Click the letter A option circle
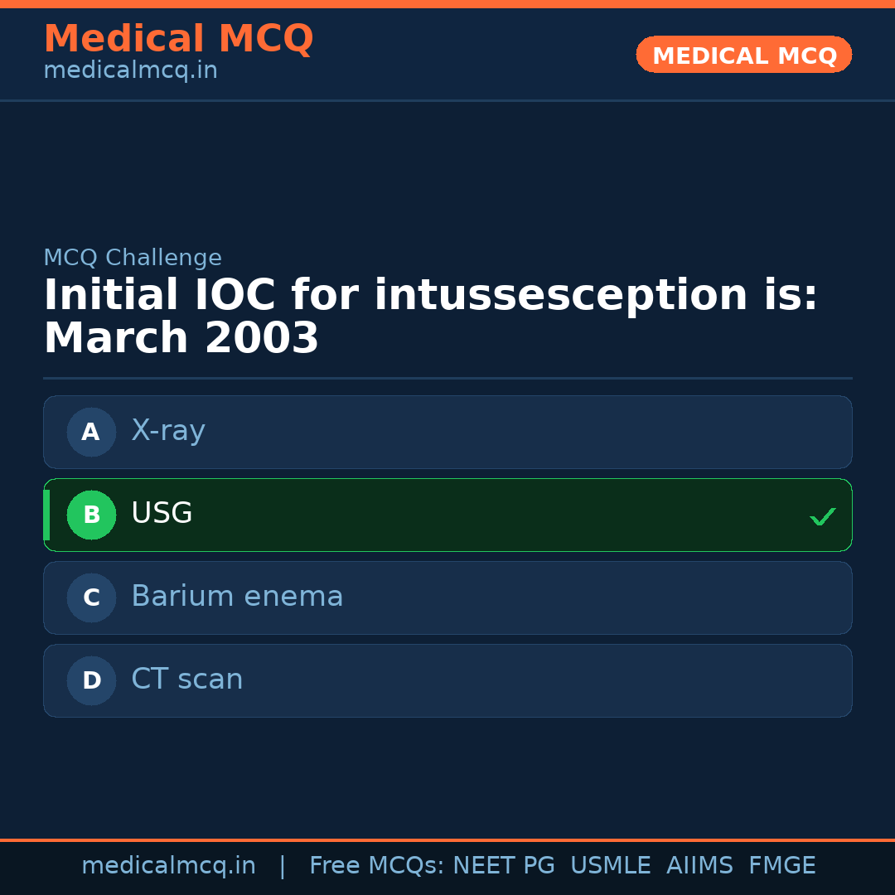Image resolution: width=895 pixels, height=895 pixels. pos(91,432)
